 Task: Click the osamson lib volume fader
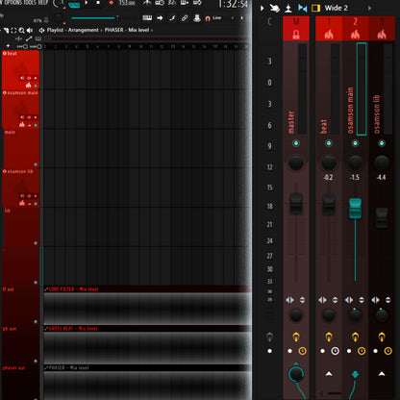point(382,217)
